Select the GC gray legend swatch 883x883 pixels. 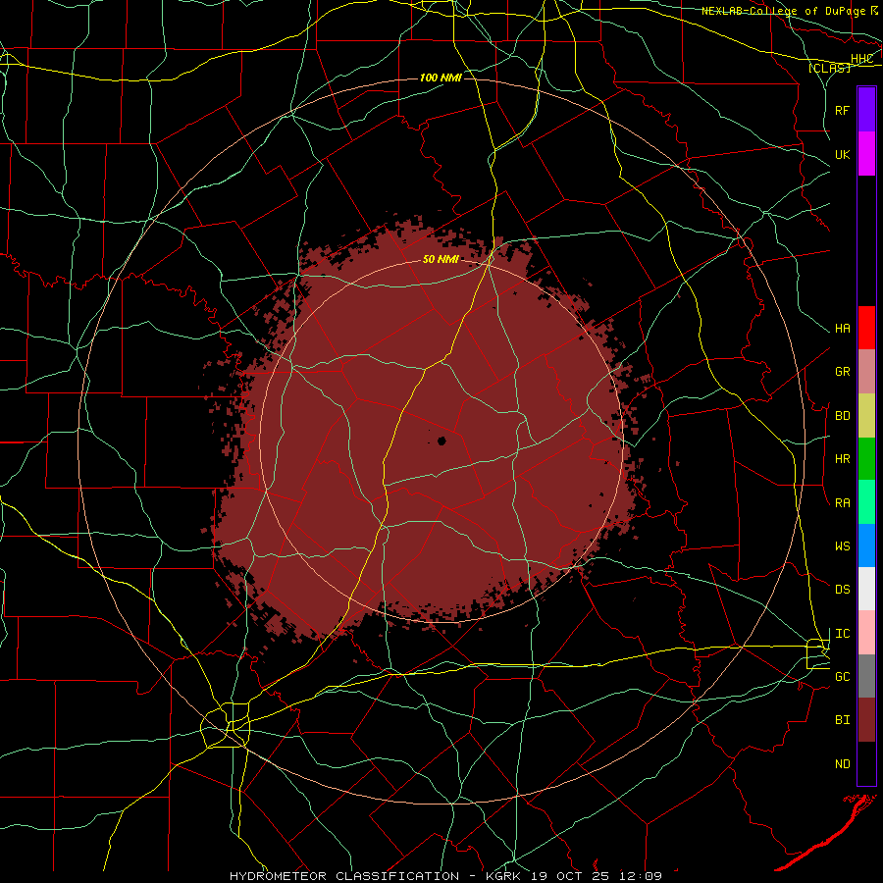point(866,676)
